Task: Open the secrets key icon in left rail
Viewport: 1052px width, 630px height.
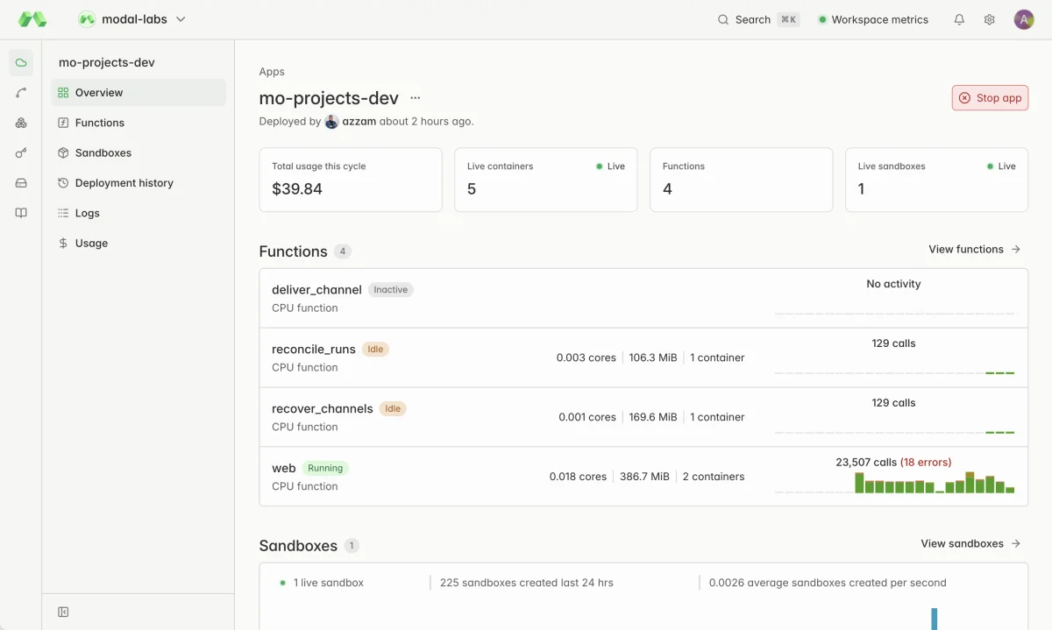Action: pyautogui.click(x=21, y=152)
